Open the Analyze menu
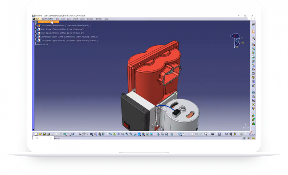The image size is (288, 175). pos(90,19)
